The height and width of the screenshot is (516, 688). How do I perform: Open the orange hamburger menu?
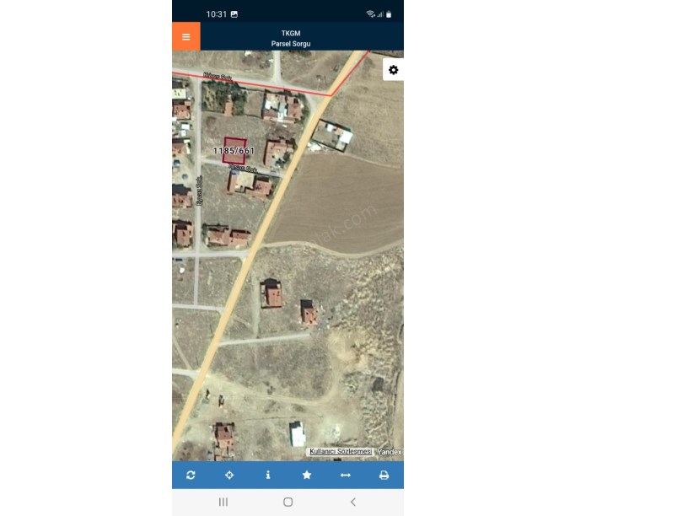(186, 36)
